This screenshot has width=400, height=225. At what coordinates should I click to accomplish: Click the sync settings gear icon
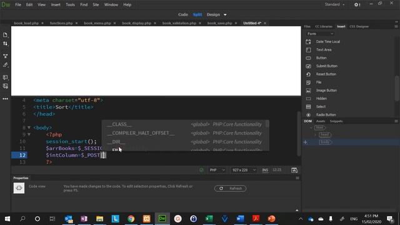(x=357, y=4)
